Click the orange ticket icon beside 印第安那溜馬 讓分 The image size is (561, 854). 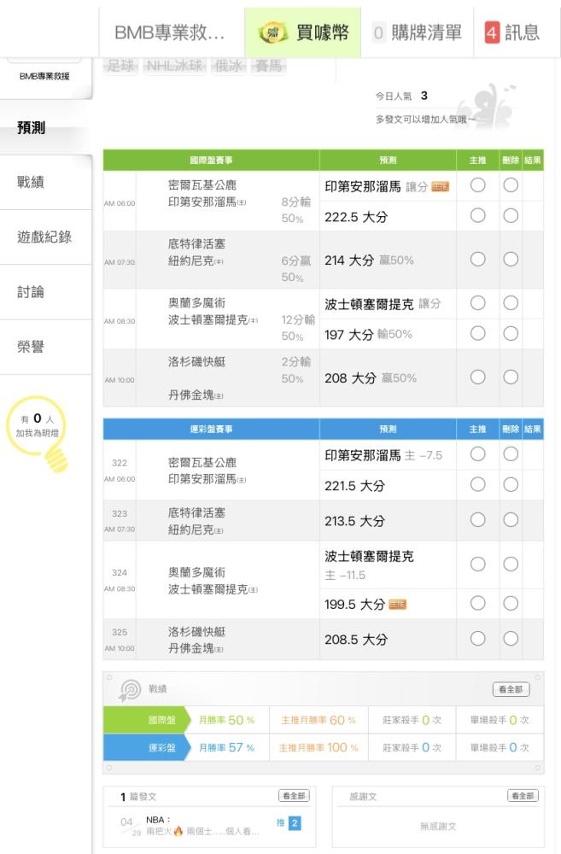tap(440, 187)
